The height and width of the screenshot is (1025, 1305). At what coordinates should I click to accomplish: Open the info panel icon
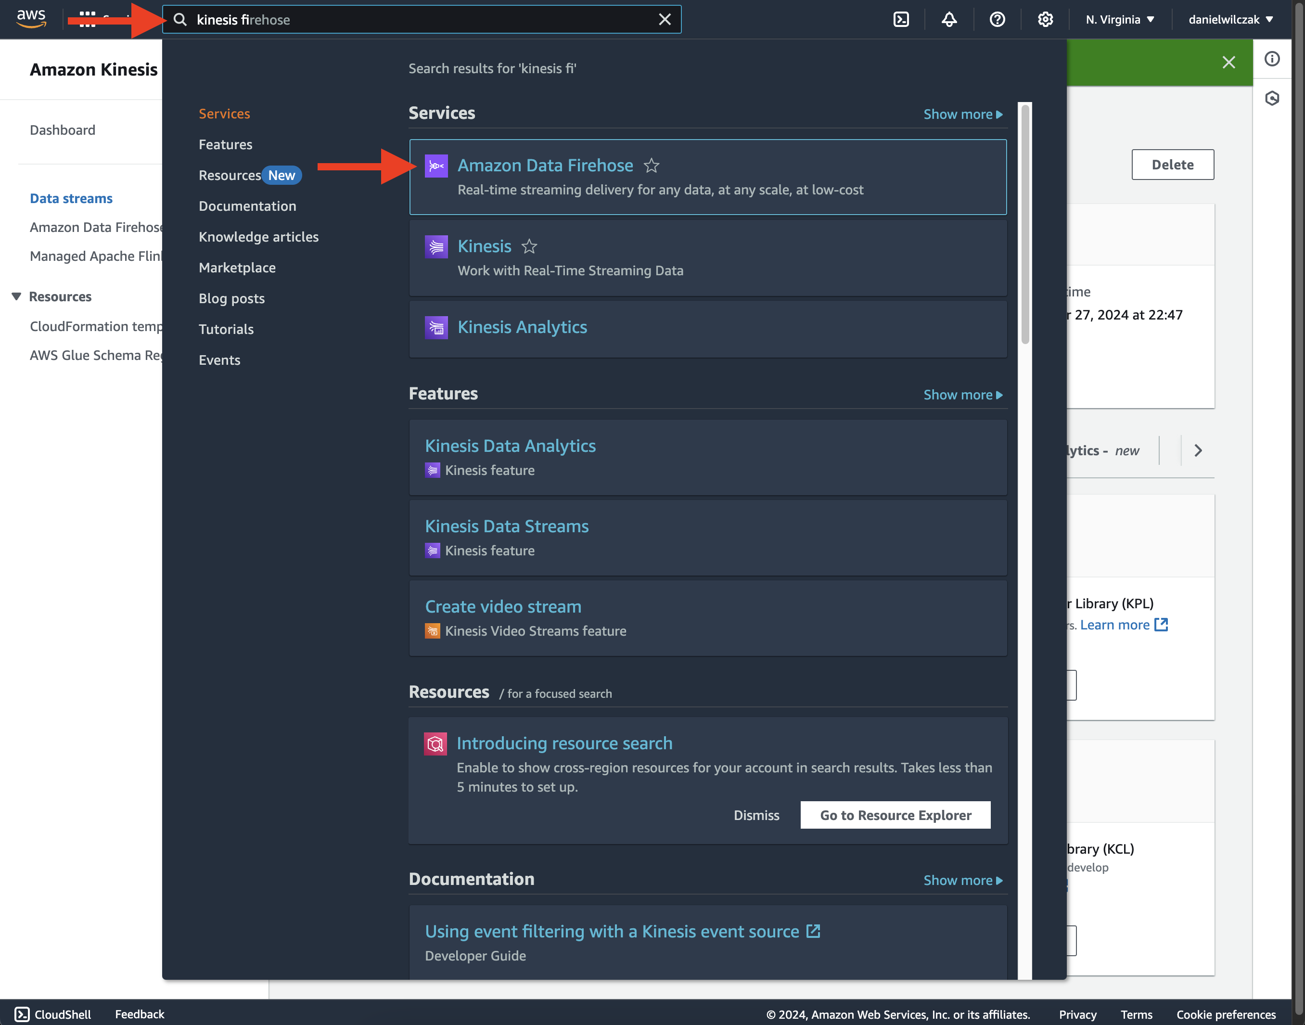[1272, 59]
